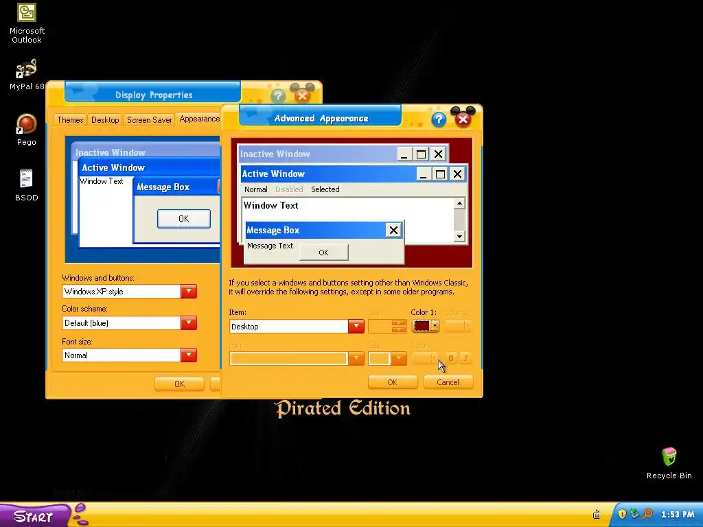703x527 pixels.
Task: Click the Start button
Action: [35, 516]
